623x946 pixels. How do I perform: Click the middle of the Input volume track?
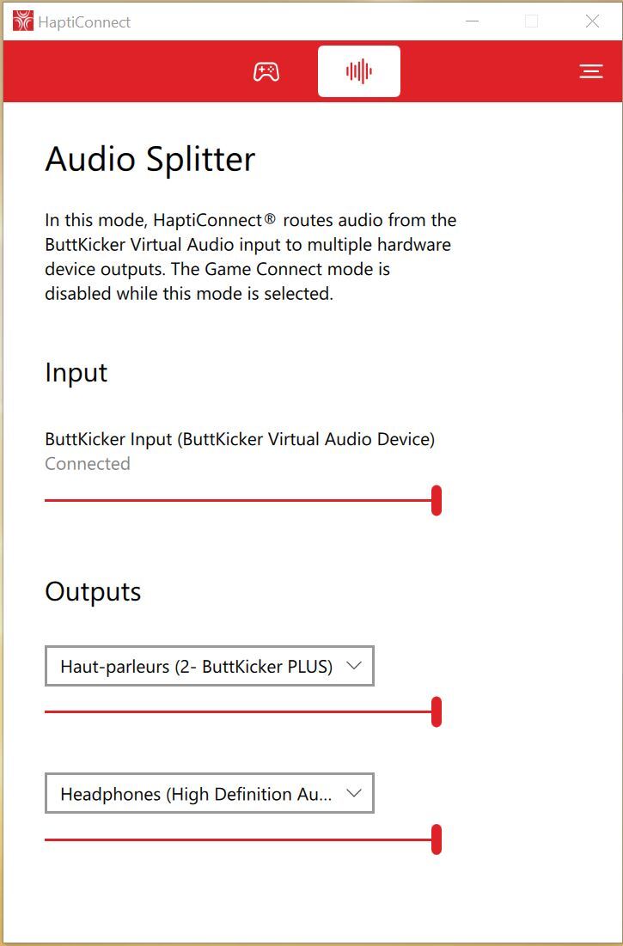(241, 500)
